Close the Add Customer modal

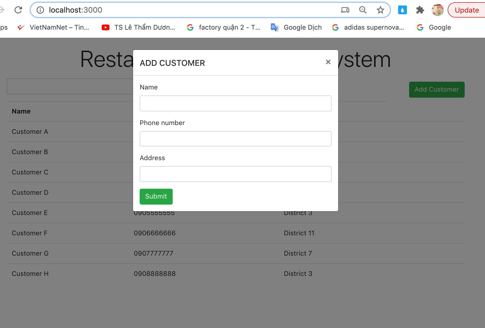[x=328, y=62]
